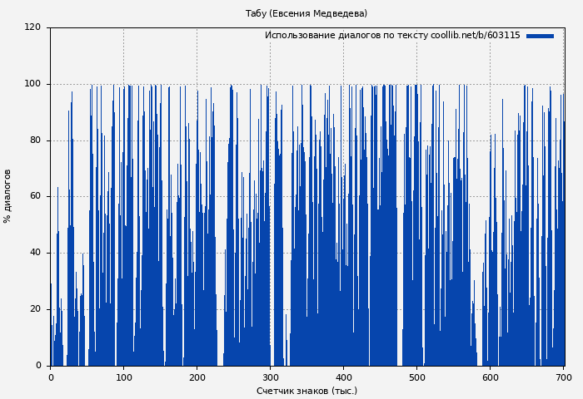This screenshot has width=583, height=399.
Task: Pick the 400 x-axis tick label
Action: coord(343,377)
